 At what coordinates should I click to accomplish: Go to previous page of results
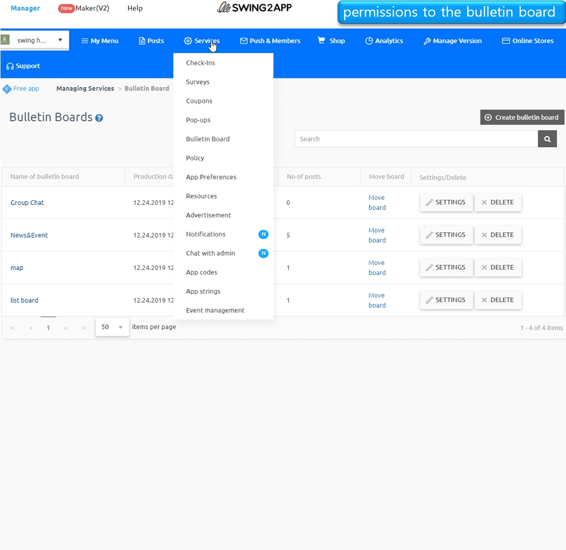[x=31, y=328]
